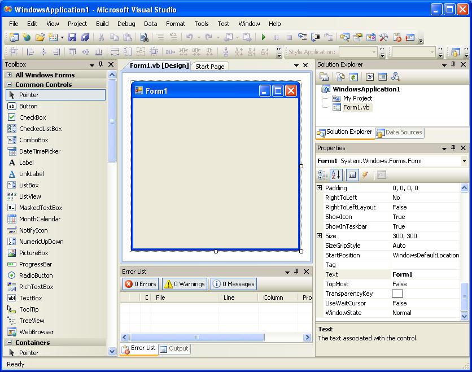Screen dimensions: 472x372
Task: Click the Save All toolbar icon
Action: 85,36
